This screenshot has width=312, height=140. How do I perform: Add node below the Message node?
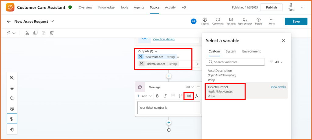coord(169,122)
